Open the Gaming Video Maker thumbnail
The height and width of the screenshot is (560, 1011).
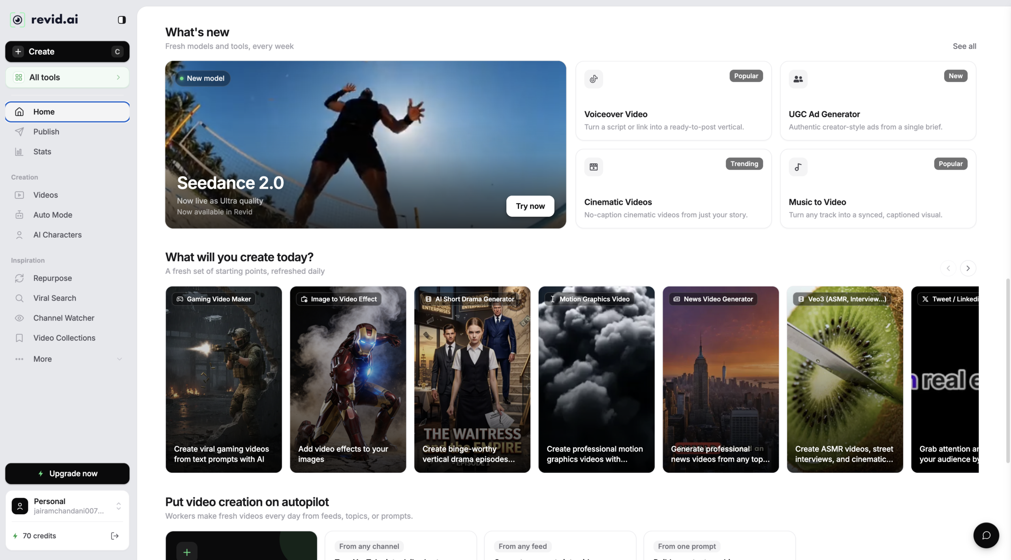(224, 379)
